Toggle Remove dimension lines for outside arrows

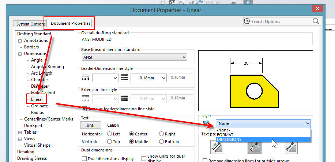[x=205, y=161]
